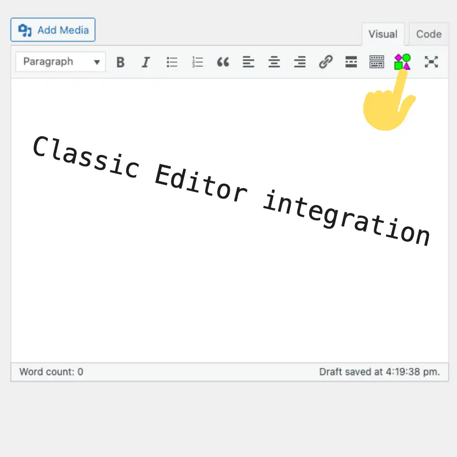Image resolution: width=457 pixels, height=457 pixels.
Task: Click inside the editor text area
Action: coord(230,220)
